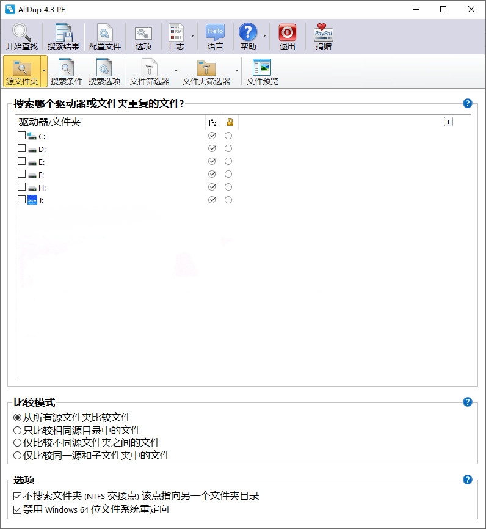Toggle subfolder scan for E: drive
The image size is (486, 529).
point(212,161)
